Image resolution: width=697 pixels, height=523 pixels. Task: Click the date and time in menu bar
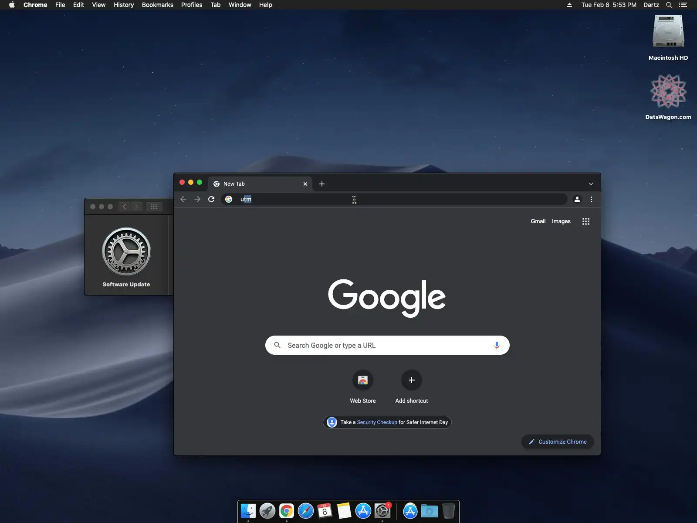[x=609, y=5]
